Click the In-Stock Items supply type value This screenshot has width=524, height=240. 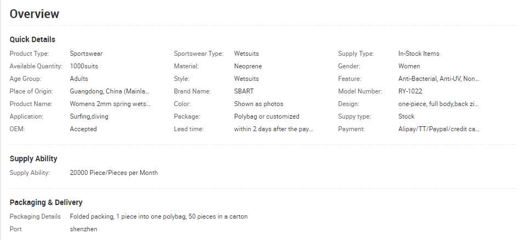click(418, 54)
